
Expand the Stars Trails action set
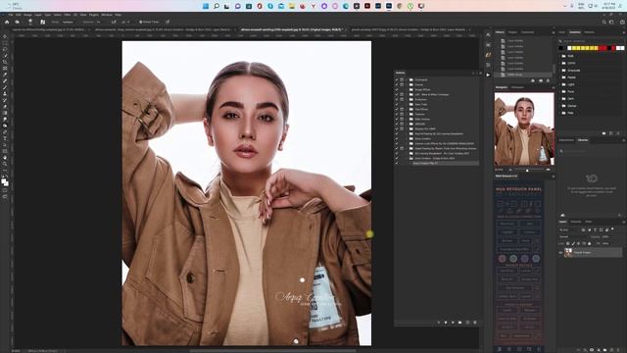pyautogui.click(x=408, y=104)
